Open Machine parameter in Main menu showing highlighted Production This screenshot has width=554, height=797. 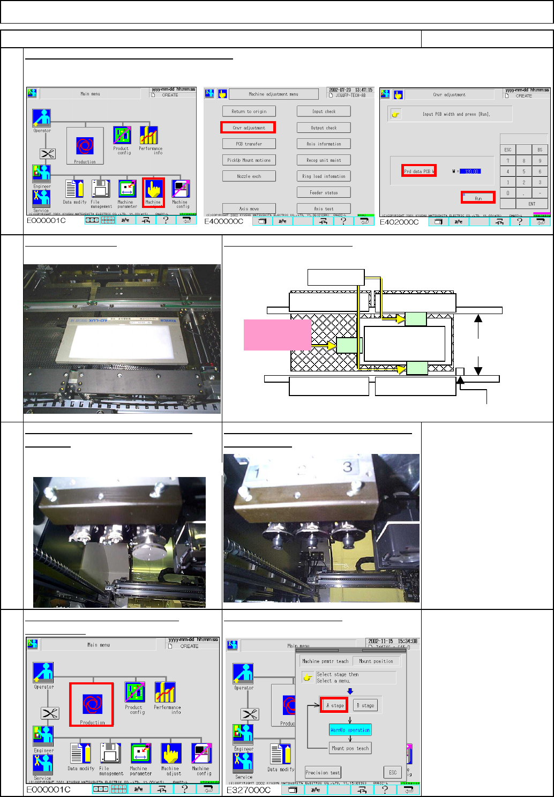coord(140,758)
